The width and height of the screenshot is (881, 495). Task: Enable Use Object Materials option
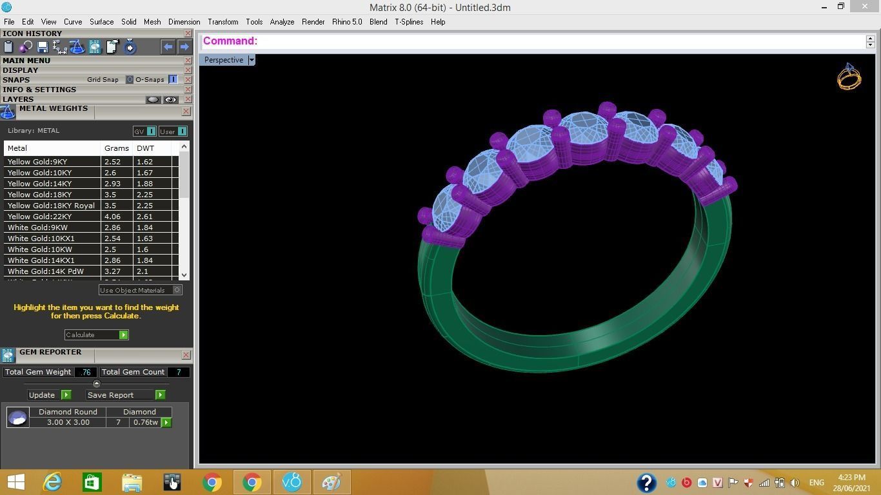coord(177,290)
